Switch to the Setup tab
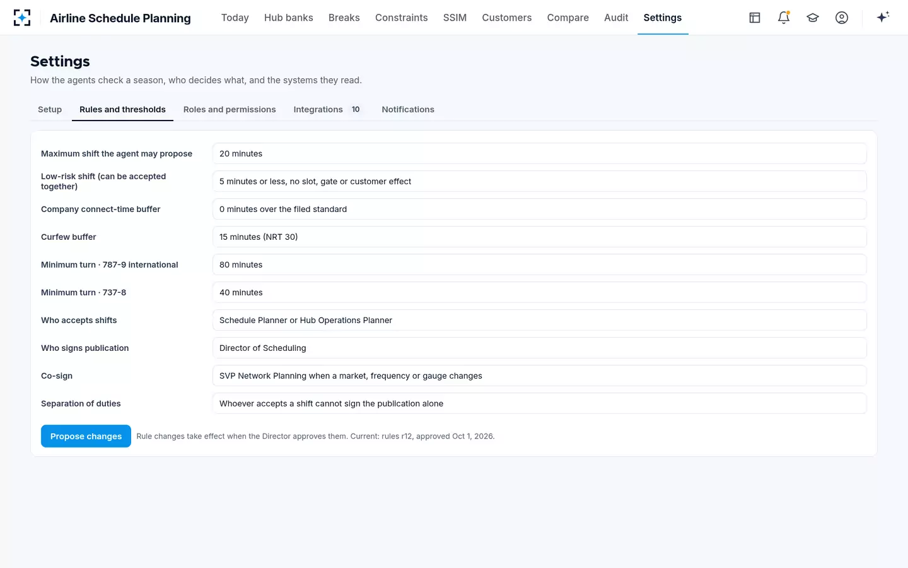908x568 pixels. point(50,109)
